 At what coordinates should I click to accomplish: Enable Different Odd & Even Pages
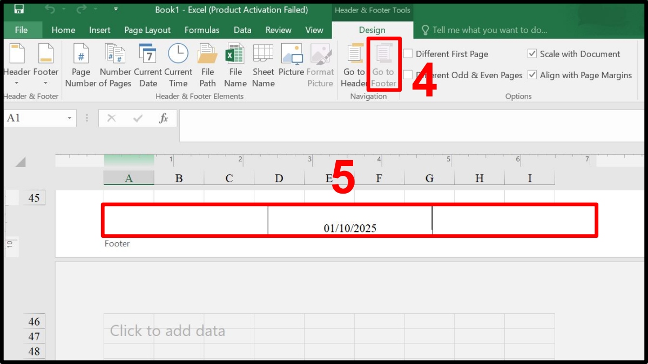(408, 75)
